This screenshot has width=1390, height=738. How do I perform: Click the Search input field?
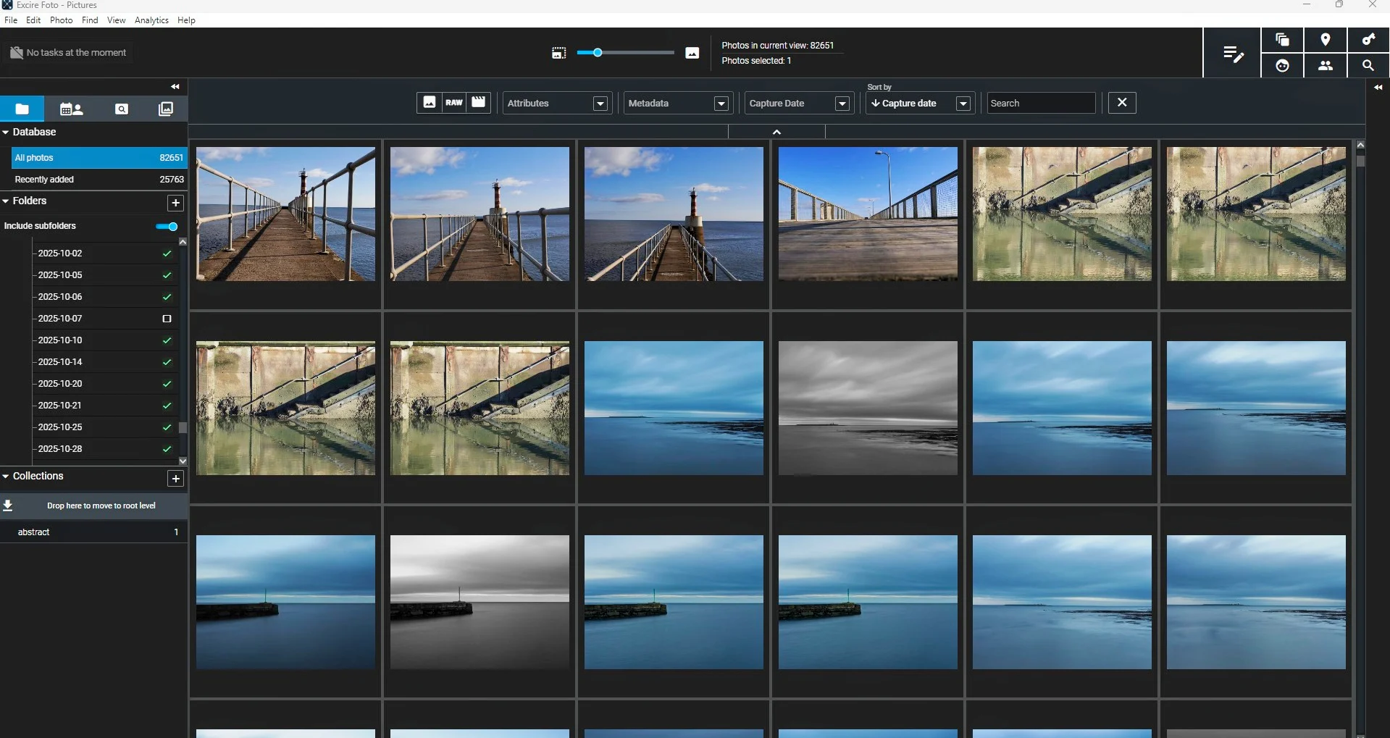tap(1040, 104)
